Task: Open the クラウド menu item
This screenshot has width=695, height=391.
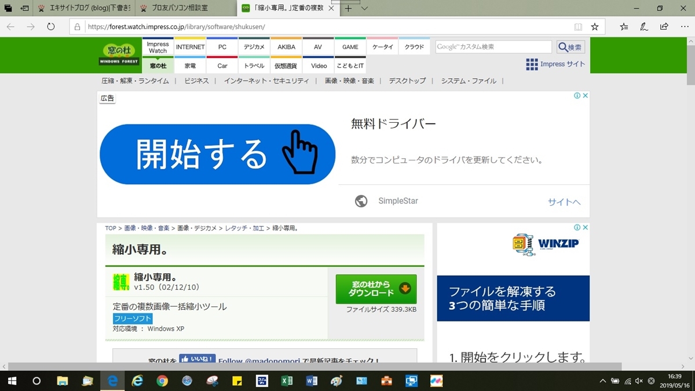Action: 414,47
